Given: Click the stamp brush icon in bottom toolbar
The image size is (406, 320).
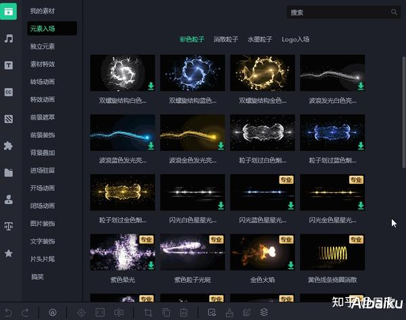Looking at the screenshot, I should coord(229,313).
